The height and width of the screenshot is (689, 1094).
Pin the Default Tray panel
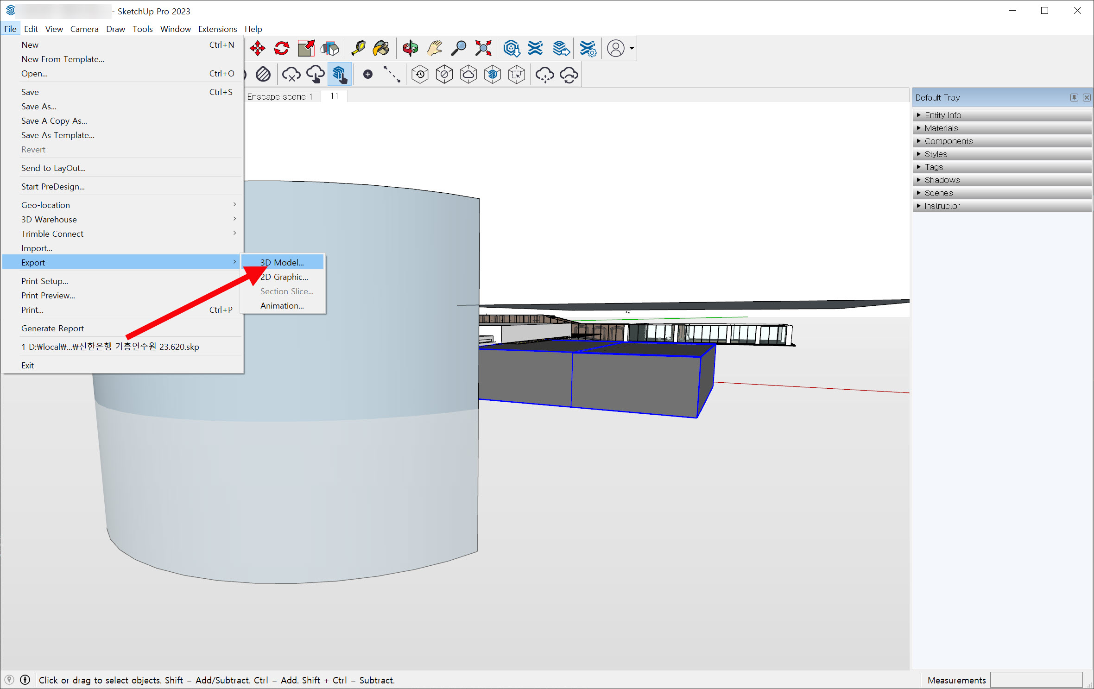click(x=1074, y=97)
